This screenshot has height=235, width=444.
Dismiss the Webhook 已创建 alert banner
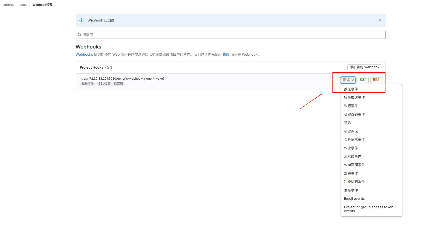click(x=380, y=20)
